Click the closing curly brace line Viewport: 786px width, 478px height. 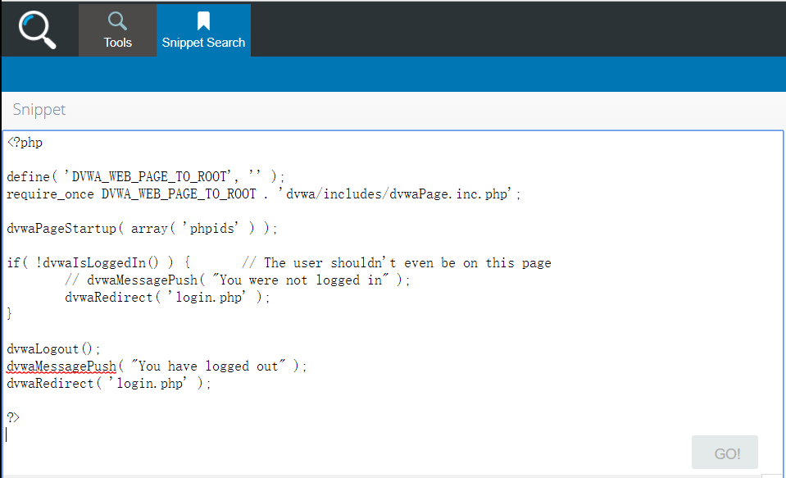click(9, 314)
